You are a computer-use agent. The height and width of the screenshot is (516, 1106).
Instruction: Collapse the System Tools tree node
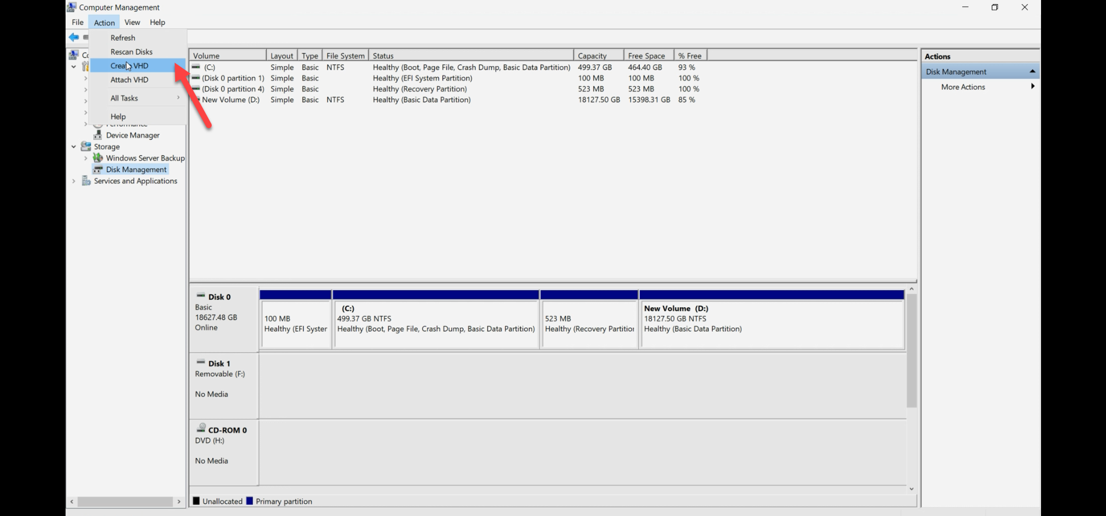74,67
